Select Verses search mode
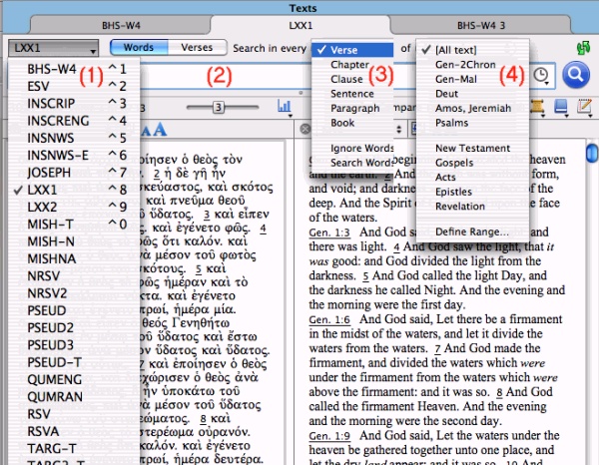The width and height of the screenshot is (599, 465). pyautogui.click(x=197, y=48)
